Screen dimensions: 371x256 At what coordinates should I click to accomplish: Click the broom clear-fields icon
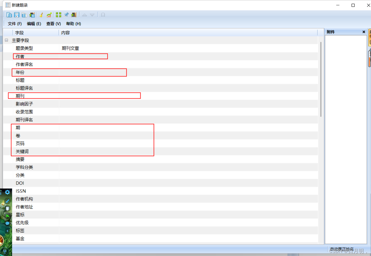(x=41, y=15)
